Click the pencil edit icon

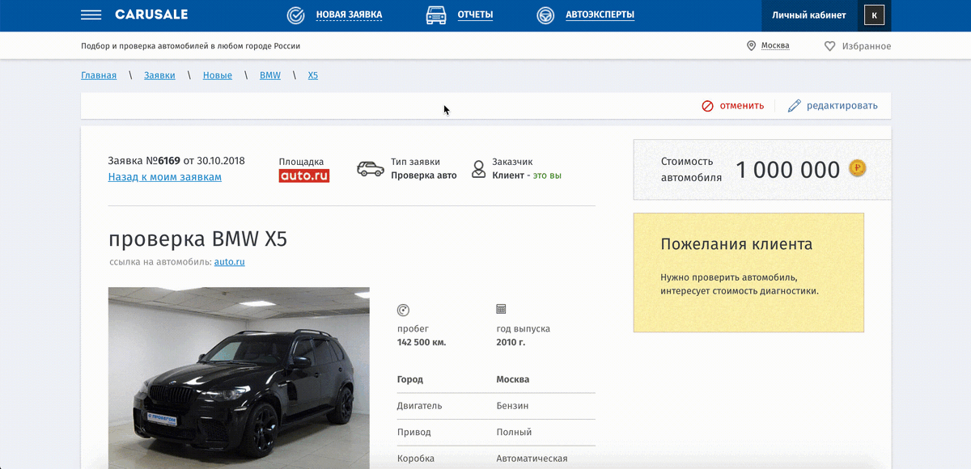click(x=794, y=106)
